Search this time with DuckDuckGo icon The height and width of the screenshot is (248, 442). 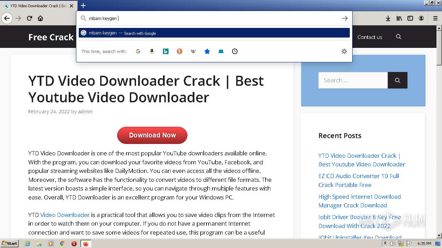[180, 51]
